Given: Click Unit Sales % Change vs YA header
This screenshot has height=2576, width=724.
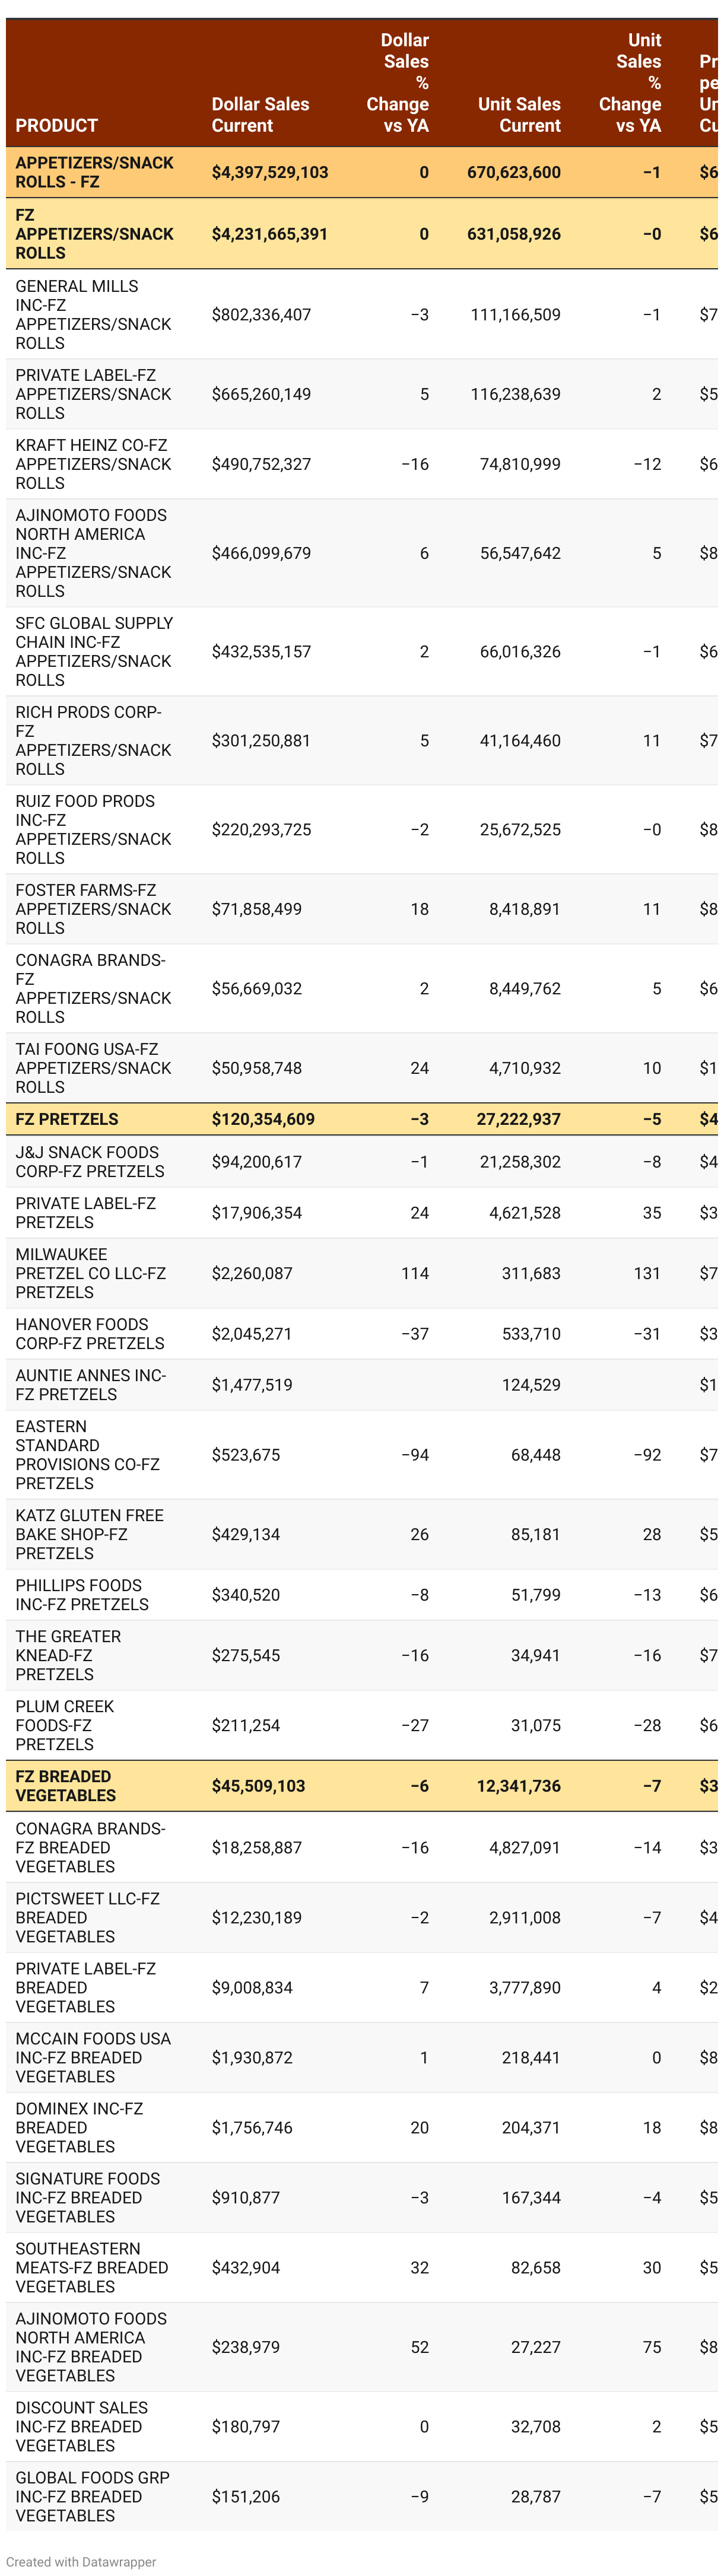Looking at the screenshot, I should click(x=630, y=82).
